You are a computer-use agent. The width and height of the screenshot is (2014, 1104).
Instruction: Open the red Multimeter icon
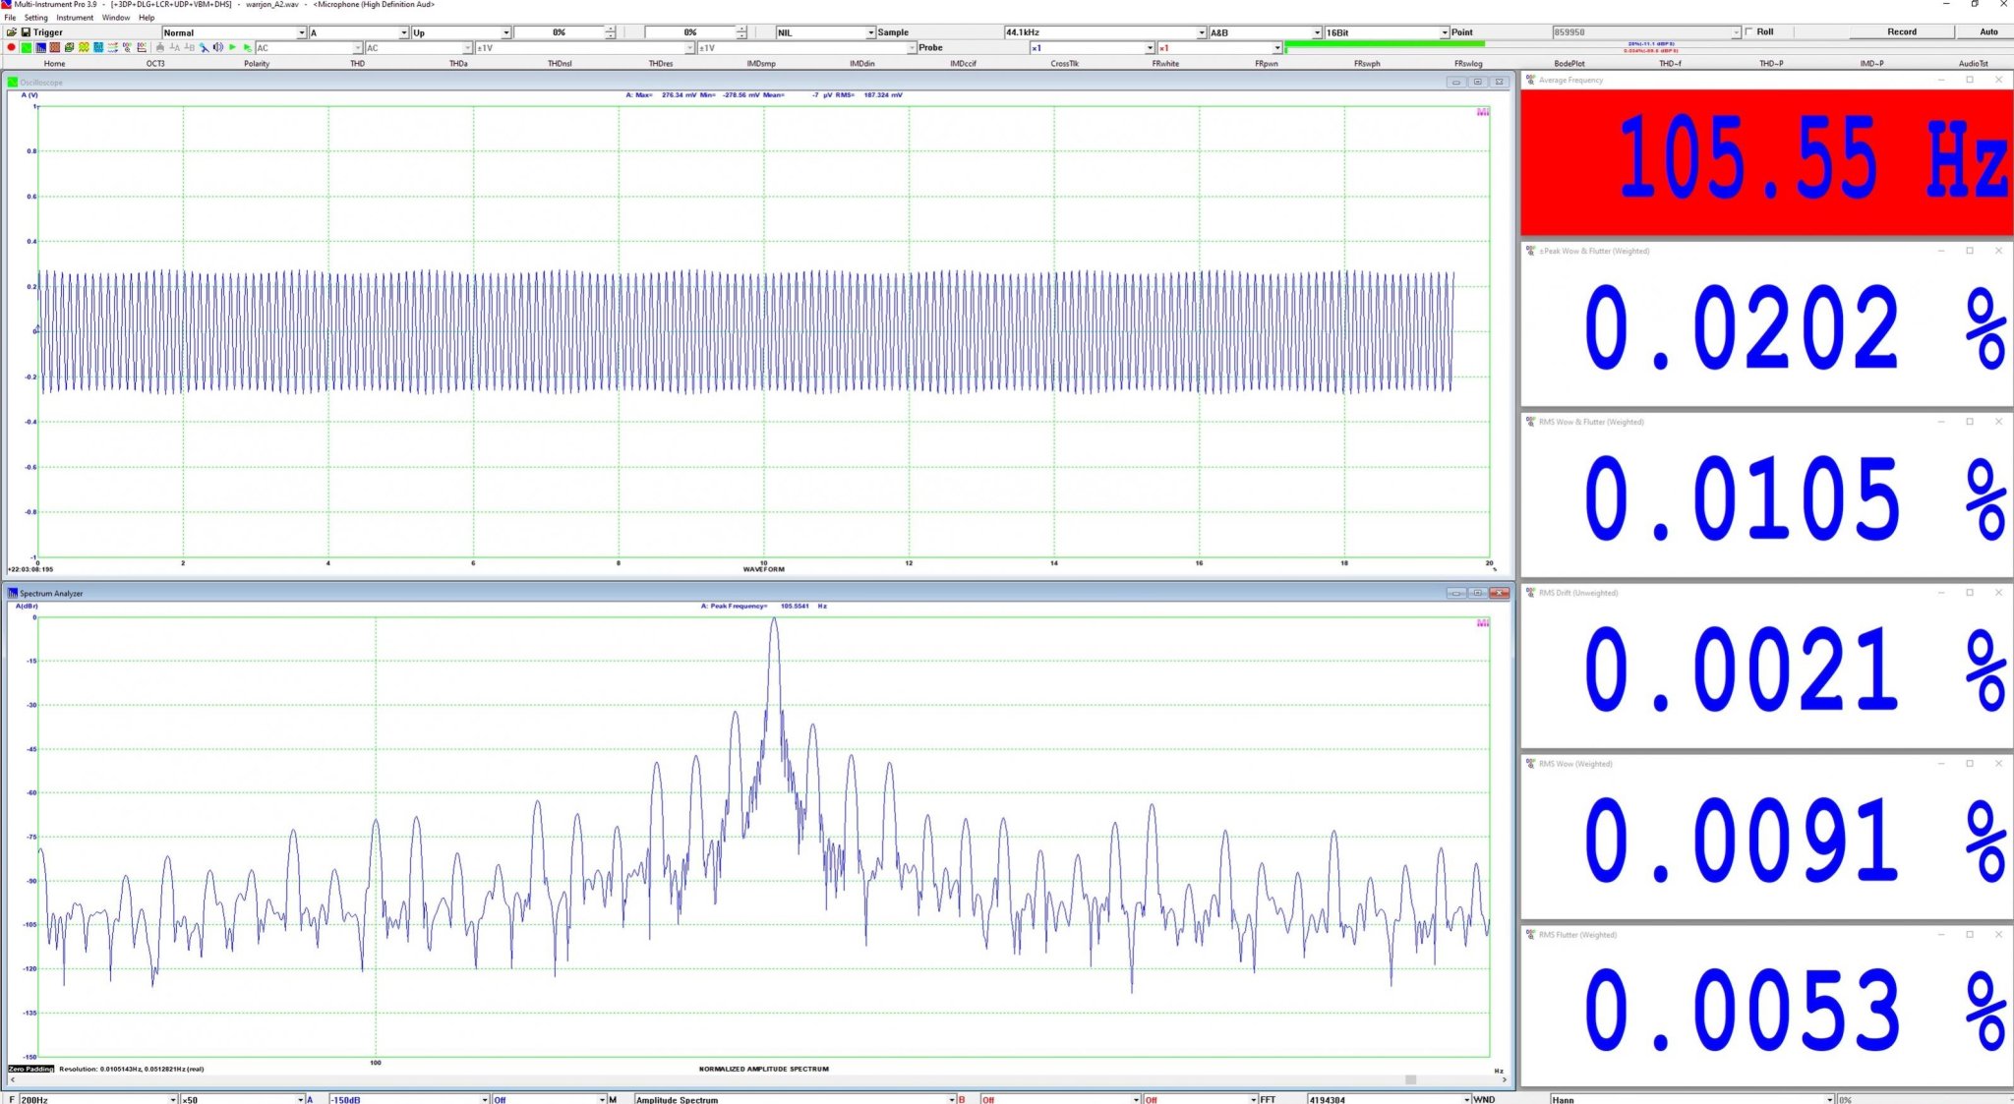click(x=55, y=47)
